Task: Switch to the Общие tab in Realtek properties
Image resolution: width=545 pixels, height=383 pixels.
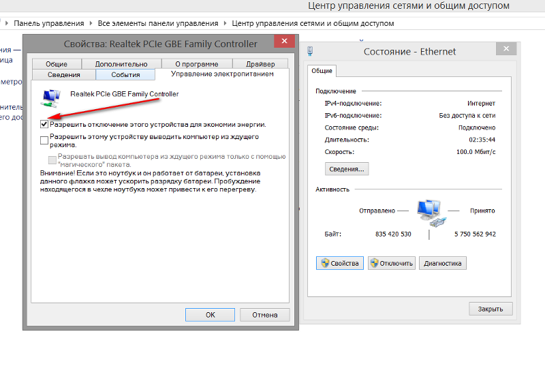Action: point(57,64)
